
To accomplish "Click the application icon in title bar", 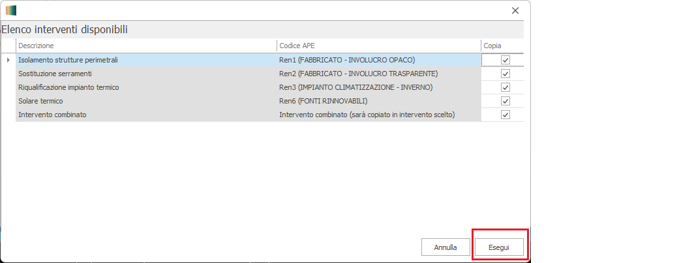I will click(x=10, y=10).
